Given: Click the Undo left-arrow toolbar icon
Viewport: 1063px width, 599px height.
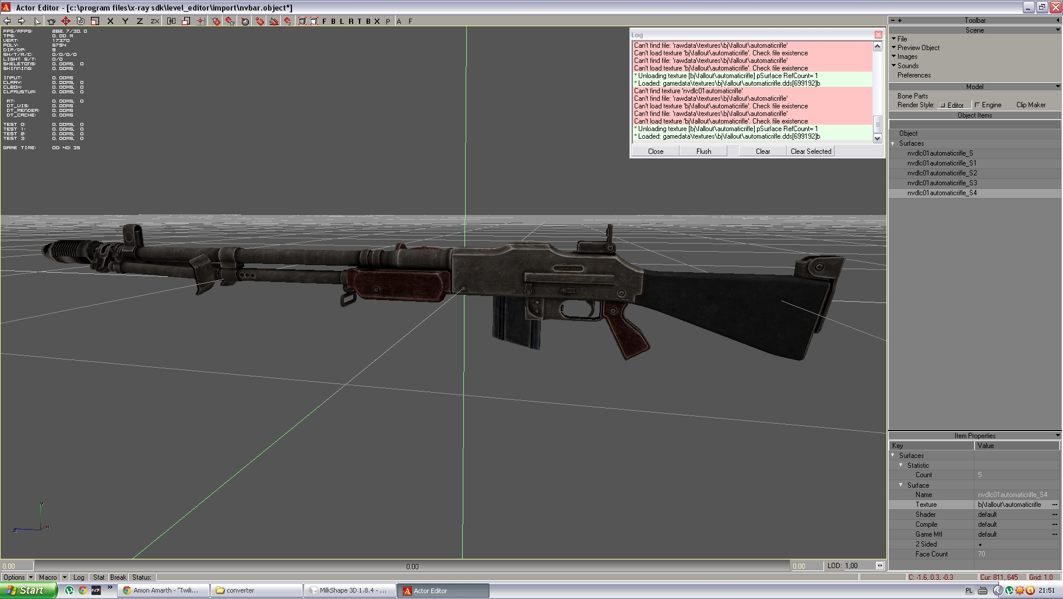Looking at the screenshot, I should pos(7,21).
